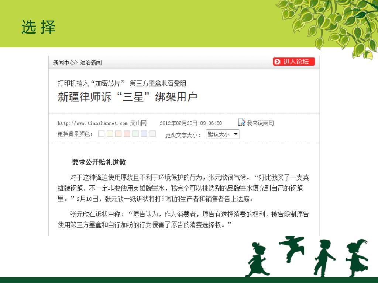The image size is (378, 283).
Task: Click the 进入论坛 red button
Action: point(294,62)
